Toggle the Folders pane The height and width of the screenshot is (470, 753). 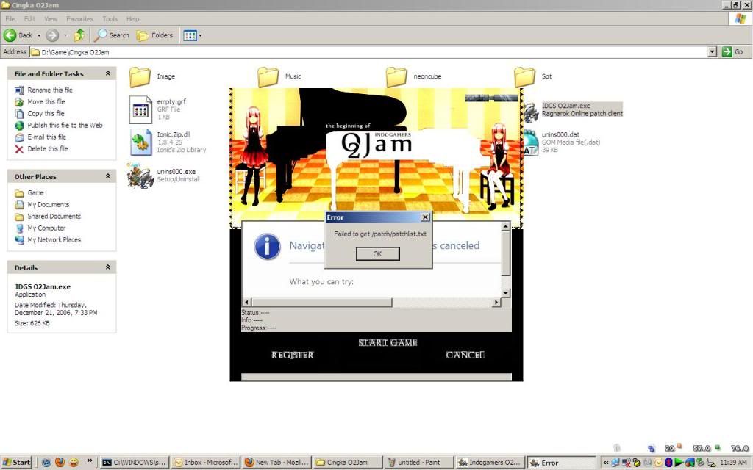tap(154, 35)
